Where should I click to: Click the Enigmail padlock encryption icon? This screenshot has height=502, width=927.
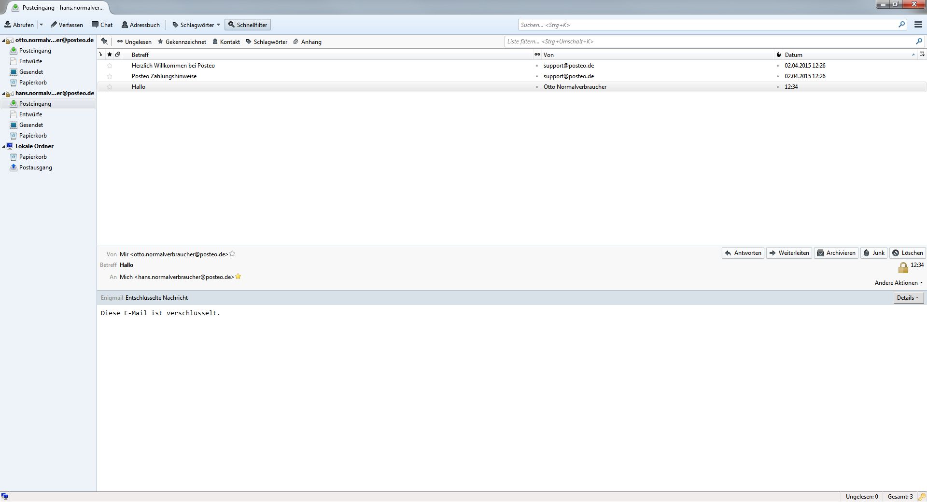903,268
